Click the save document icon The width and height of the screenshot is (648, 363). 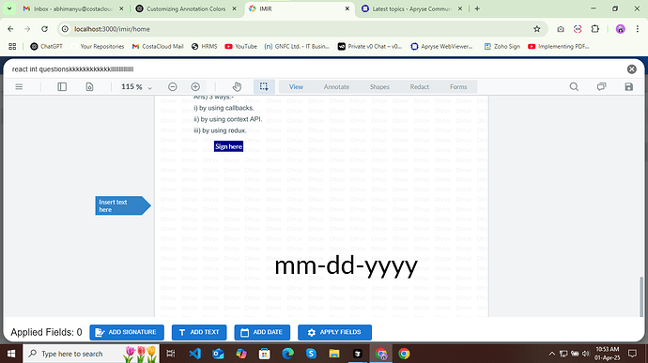click(628, 86)
